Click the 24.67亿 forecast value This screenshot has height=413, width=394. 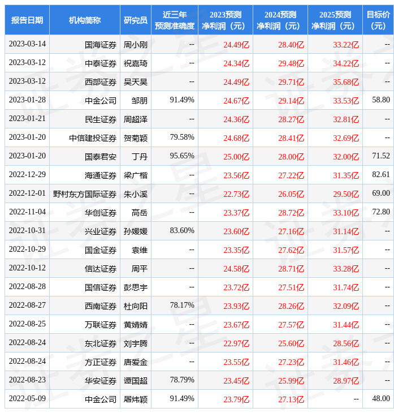tap(236, 101)
